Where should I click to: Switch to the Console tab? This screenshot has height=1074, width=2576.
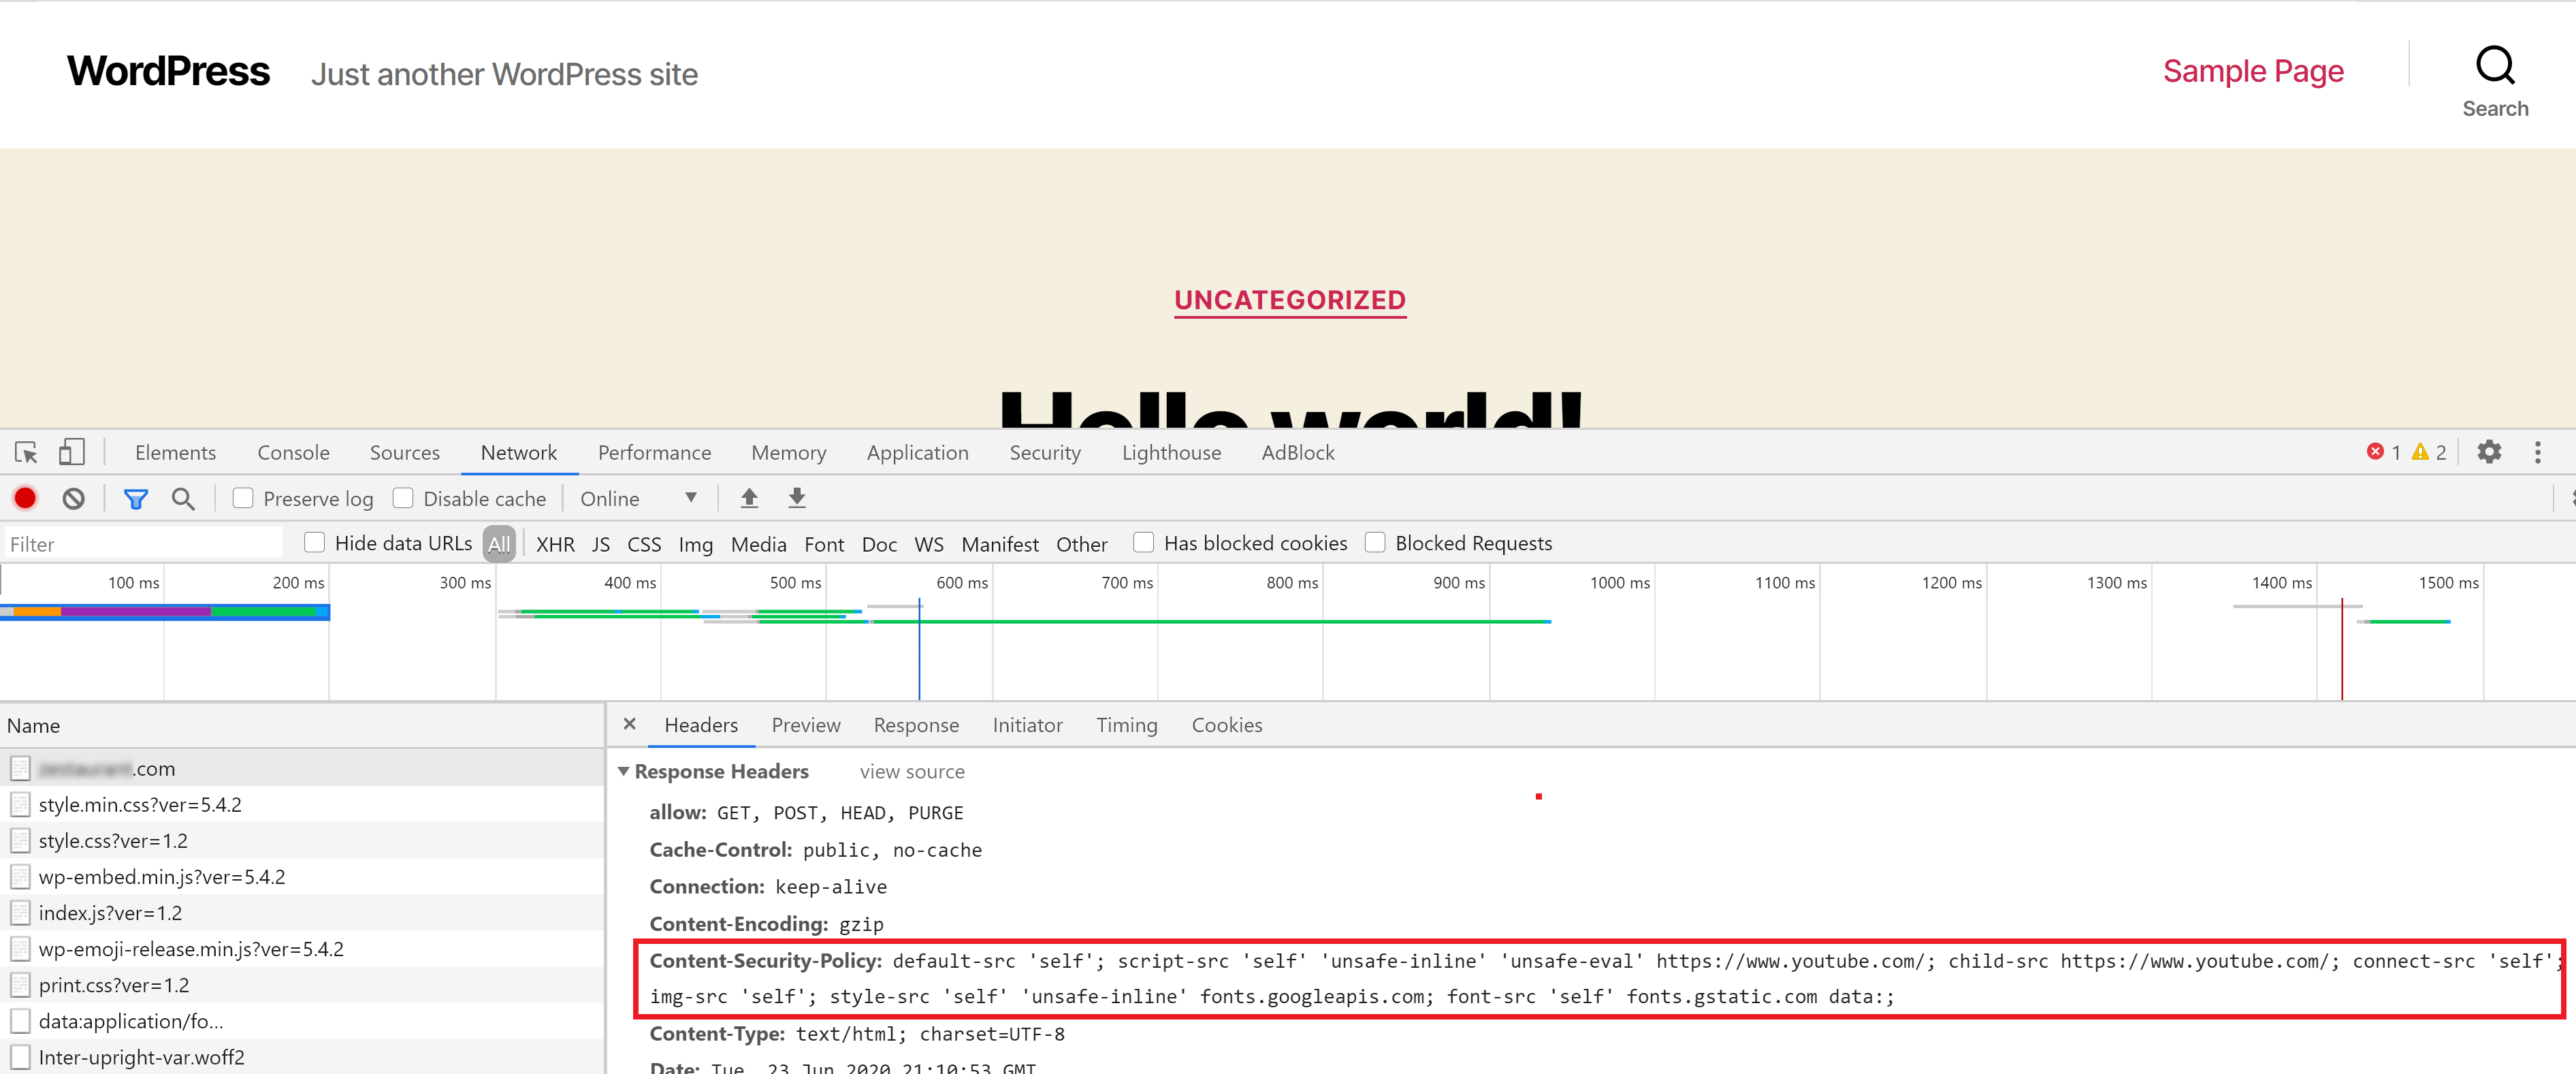click(293, 453)
